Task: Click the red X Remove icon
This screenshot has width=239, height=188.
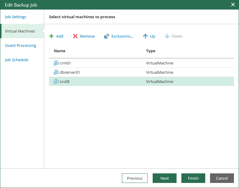Action: click(75, 36)
